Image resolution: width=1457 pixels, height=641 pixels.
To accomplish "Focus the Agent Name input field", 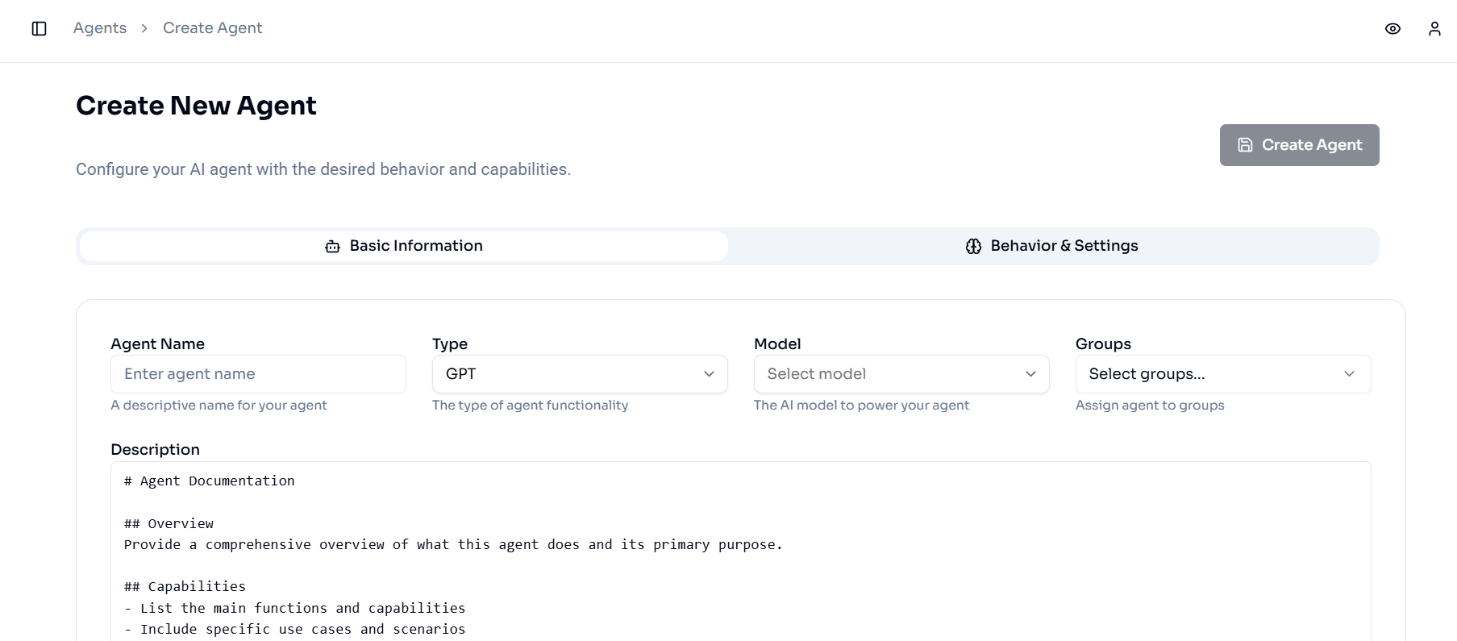I will pos(258,374).
